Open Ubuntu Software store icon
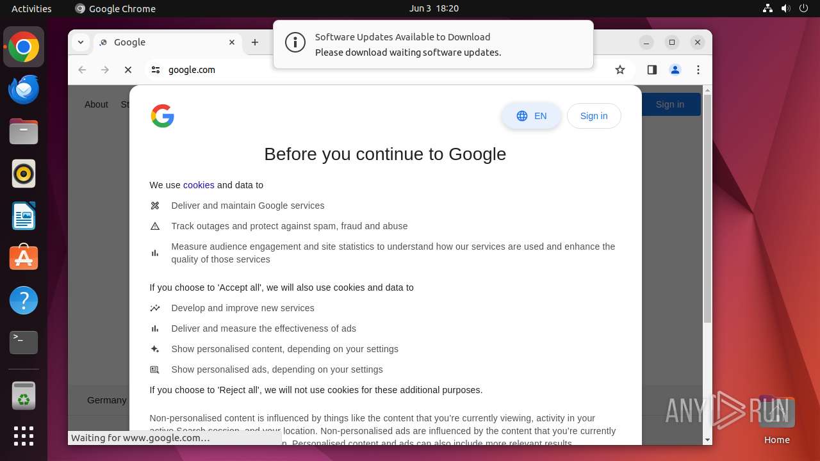This screenshot has height=461, width=820. pyautogui.click(x=24, y=258)
